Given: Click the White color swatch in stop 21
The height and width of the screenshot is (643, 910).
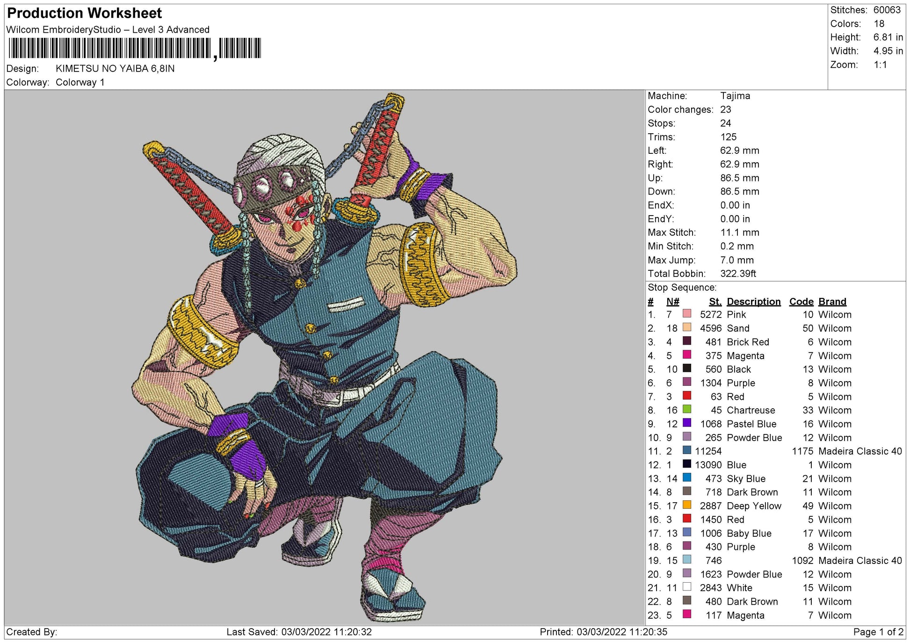Looking at the screenshot, I should click(x=686, y=587).
